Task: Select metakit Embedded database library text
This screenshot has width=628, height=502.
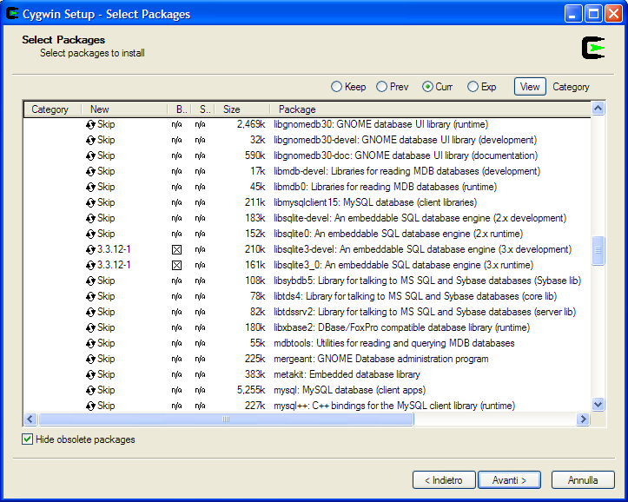Action: click(x=347, y=374)
